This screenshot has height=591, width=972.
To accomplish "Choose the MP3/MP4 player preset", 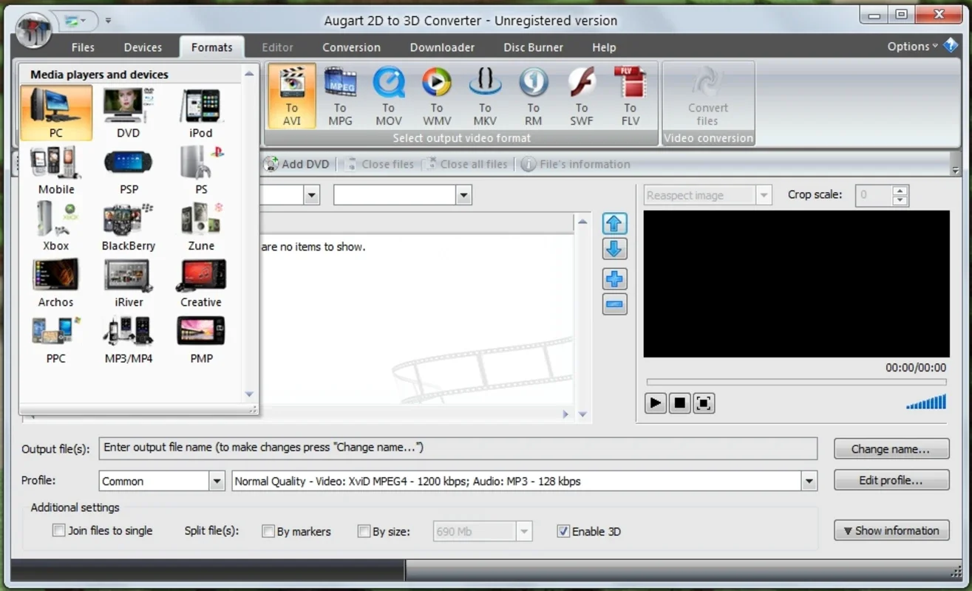I will (129, 339).
